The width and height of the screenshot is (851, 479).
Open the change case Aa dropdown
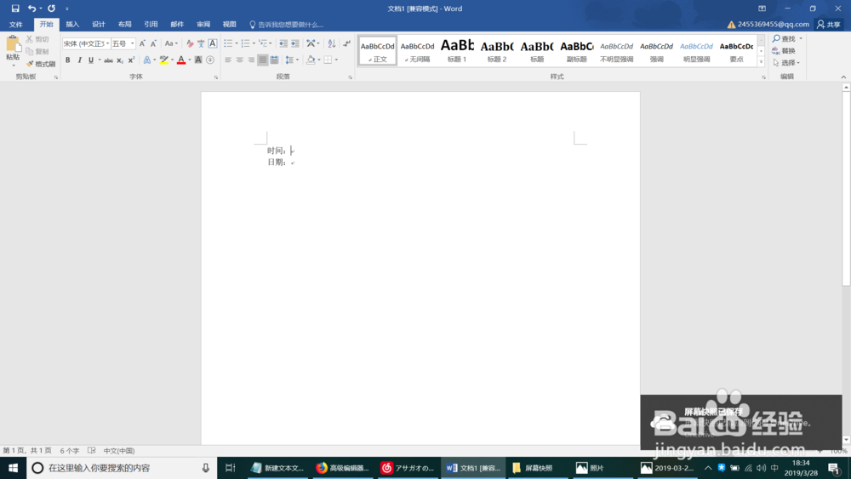pyautogui.click(x=171, y=43)
